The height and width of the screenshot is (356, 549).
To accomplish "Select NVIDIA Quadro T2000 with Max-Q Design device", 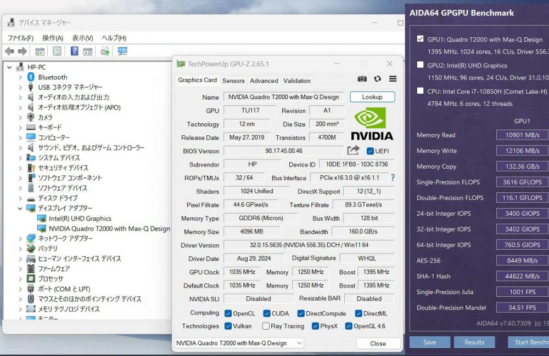I will point(109,229).
